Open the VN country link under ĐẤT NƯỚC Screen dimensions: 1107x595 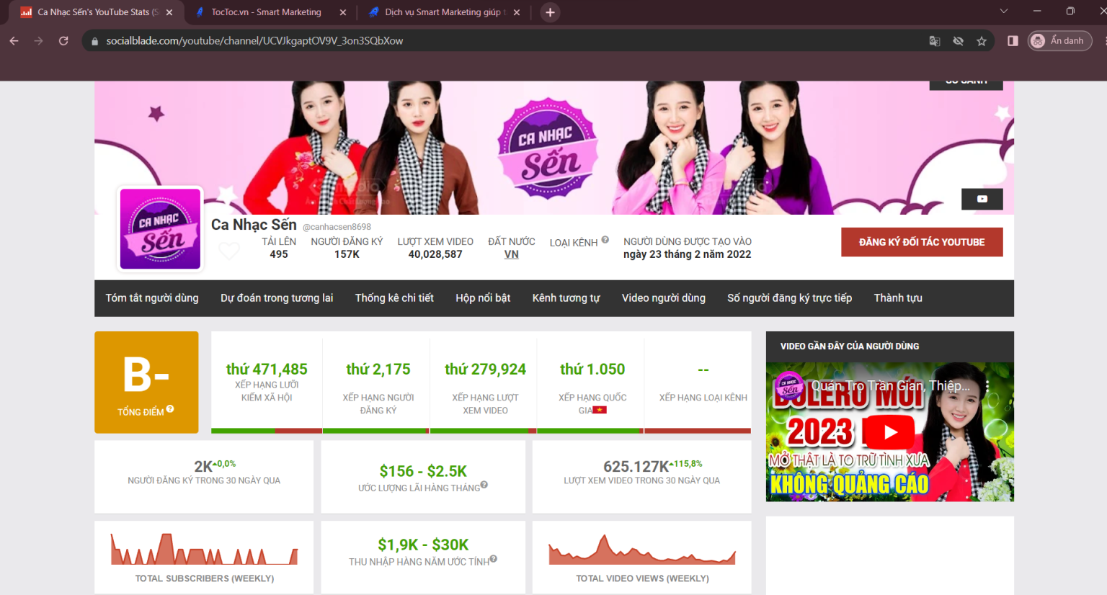coord(512,254)
